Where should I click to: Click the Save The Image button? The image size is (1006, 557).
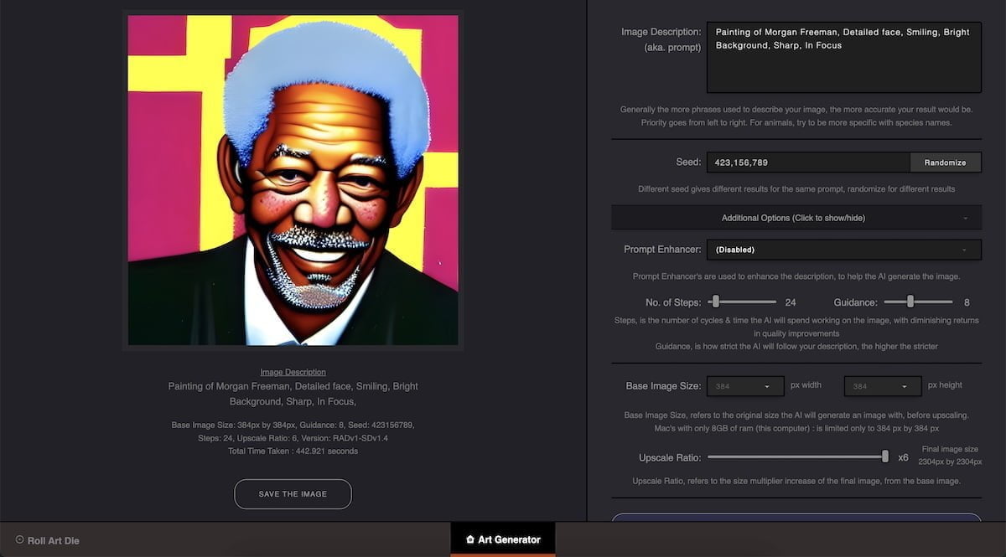click(x=293, y=494)
